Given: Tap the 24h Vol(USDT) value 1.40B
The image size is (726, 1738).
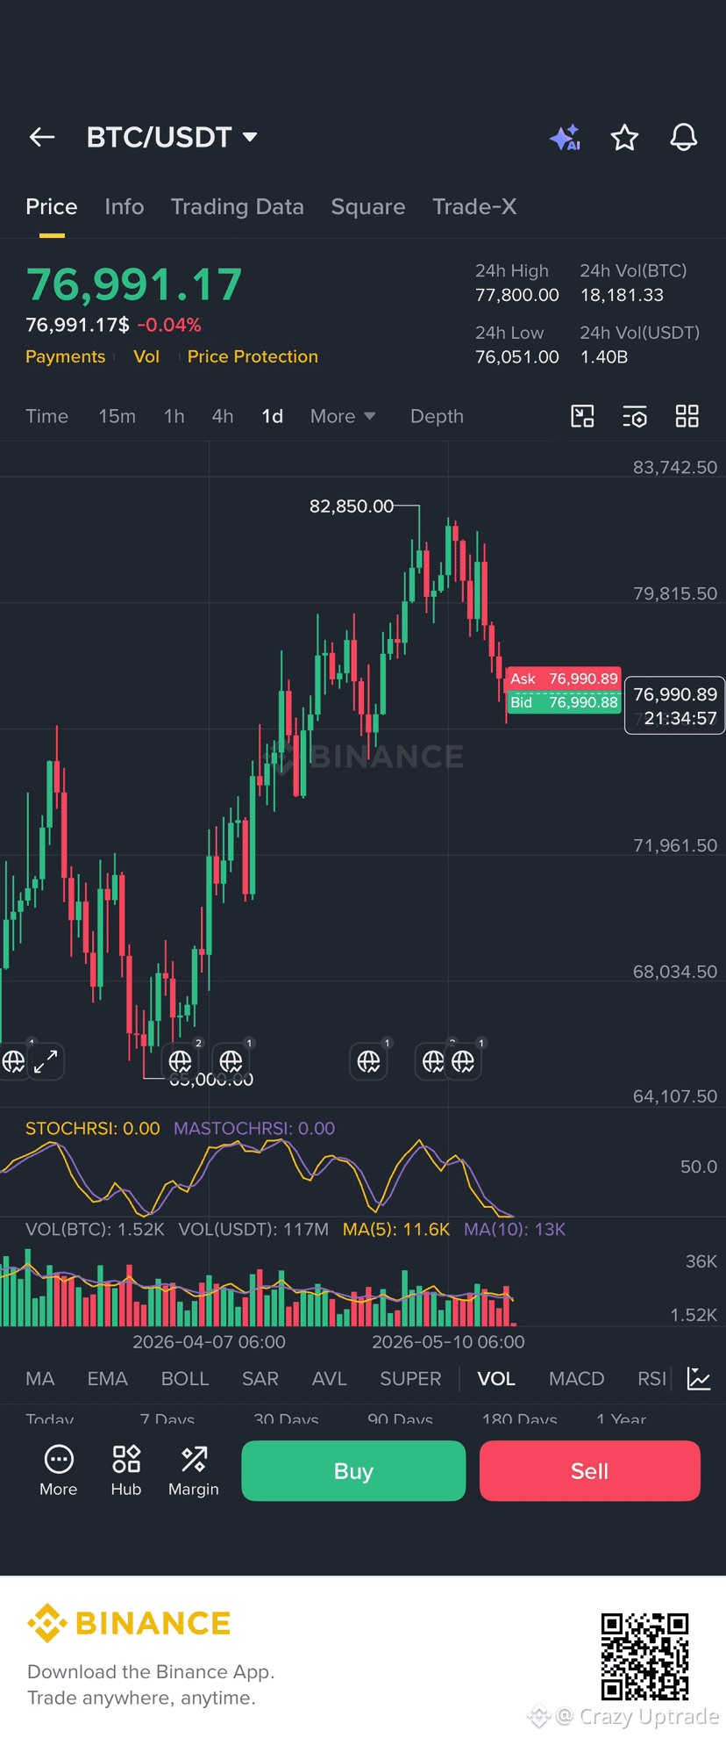Looking at the screenshot, I should (x=604, y=356).
